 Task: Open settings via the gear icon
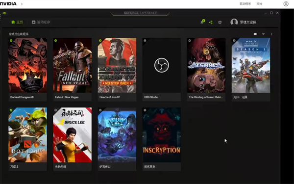click(x=220, y=23)
